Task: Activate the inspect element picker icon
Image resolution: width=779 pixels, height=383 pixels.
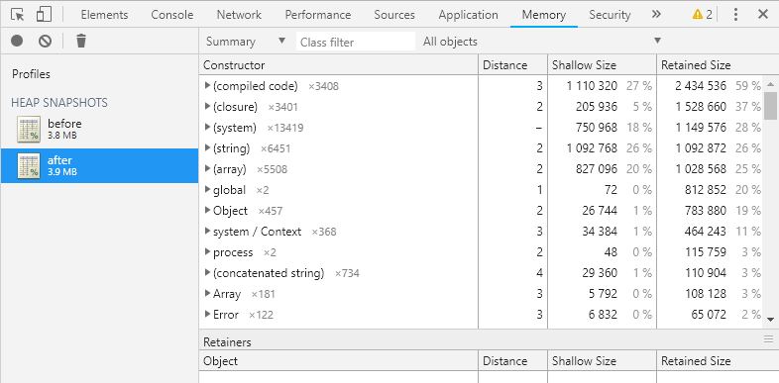Action: point(18,15)
